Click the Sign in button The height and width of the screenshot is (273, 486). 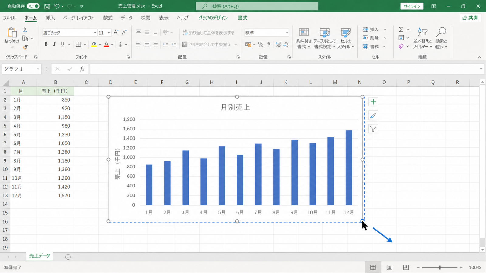pyautogui.click(x=412, y=6)
